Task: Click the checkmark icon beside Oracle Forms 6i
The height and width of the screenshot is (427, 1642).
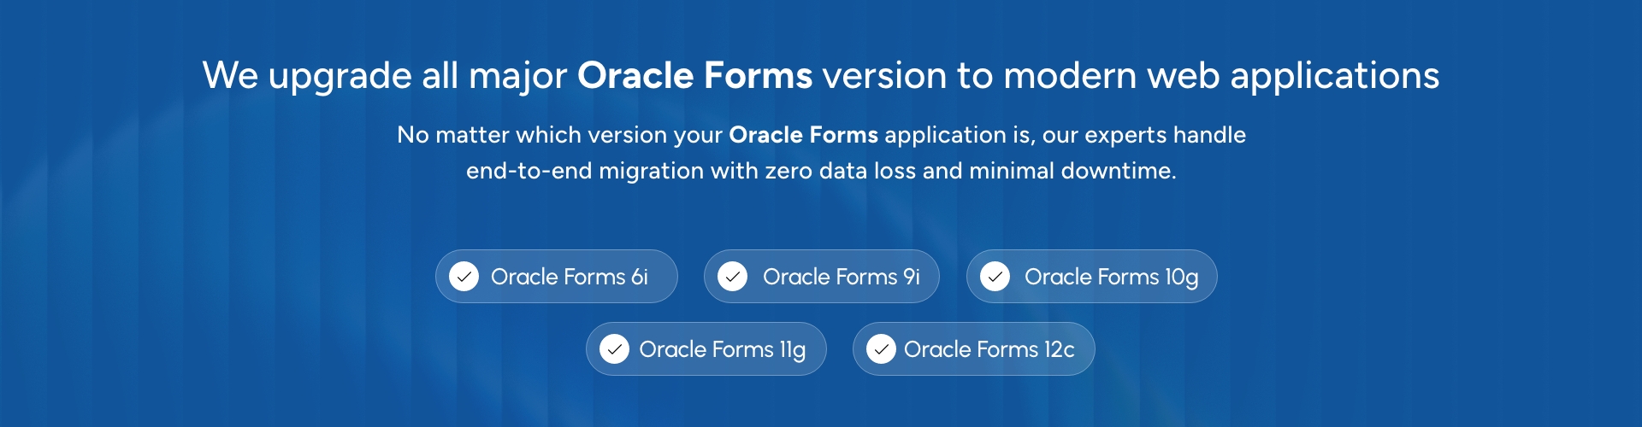Action: 464,277
